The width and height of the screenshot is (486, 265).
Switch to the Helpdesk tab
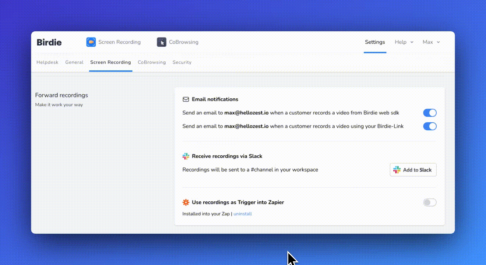pos(47,62)
